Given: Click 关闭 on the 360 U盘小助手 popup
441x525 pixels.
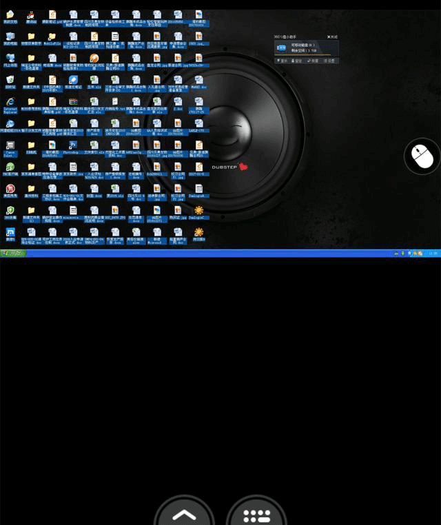Looking at the screenshot, I should tap(333, 37).
